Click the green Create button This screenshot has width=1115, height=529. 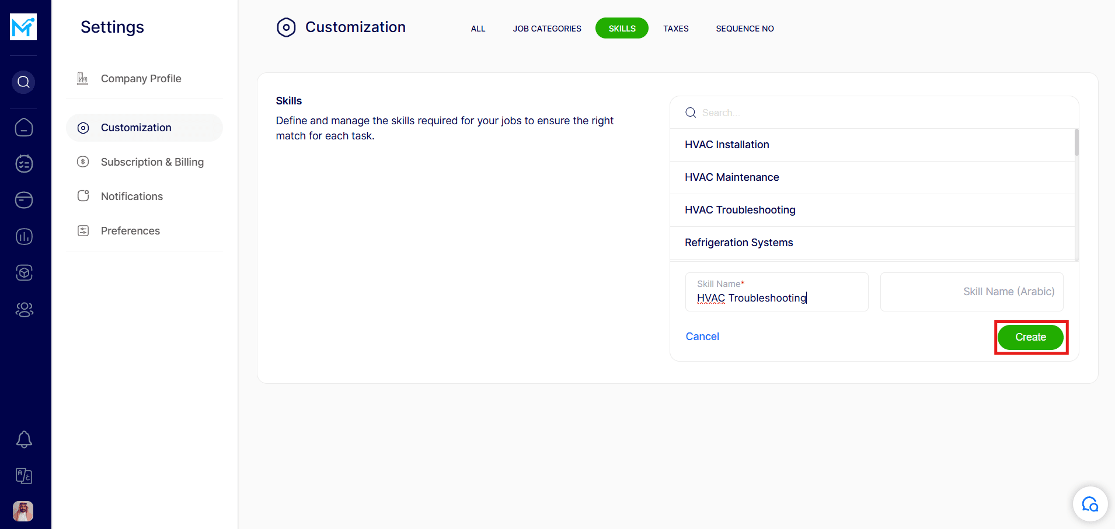click(1030, 337)
